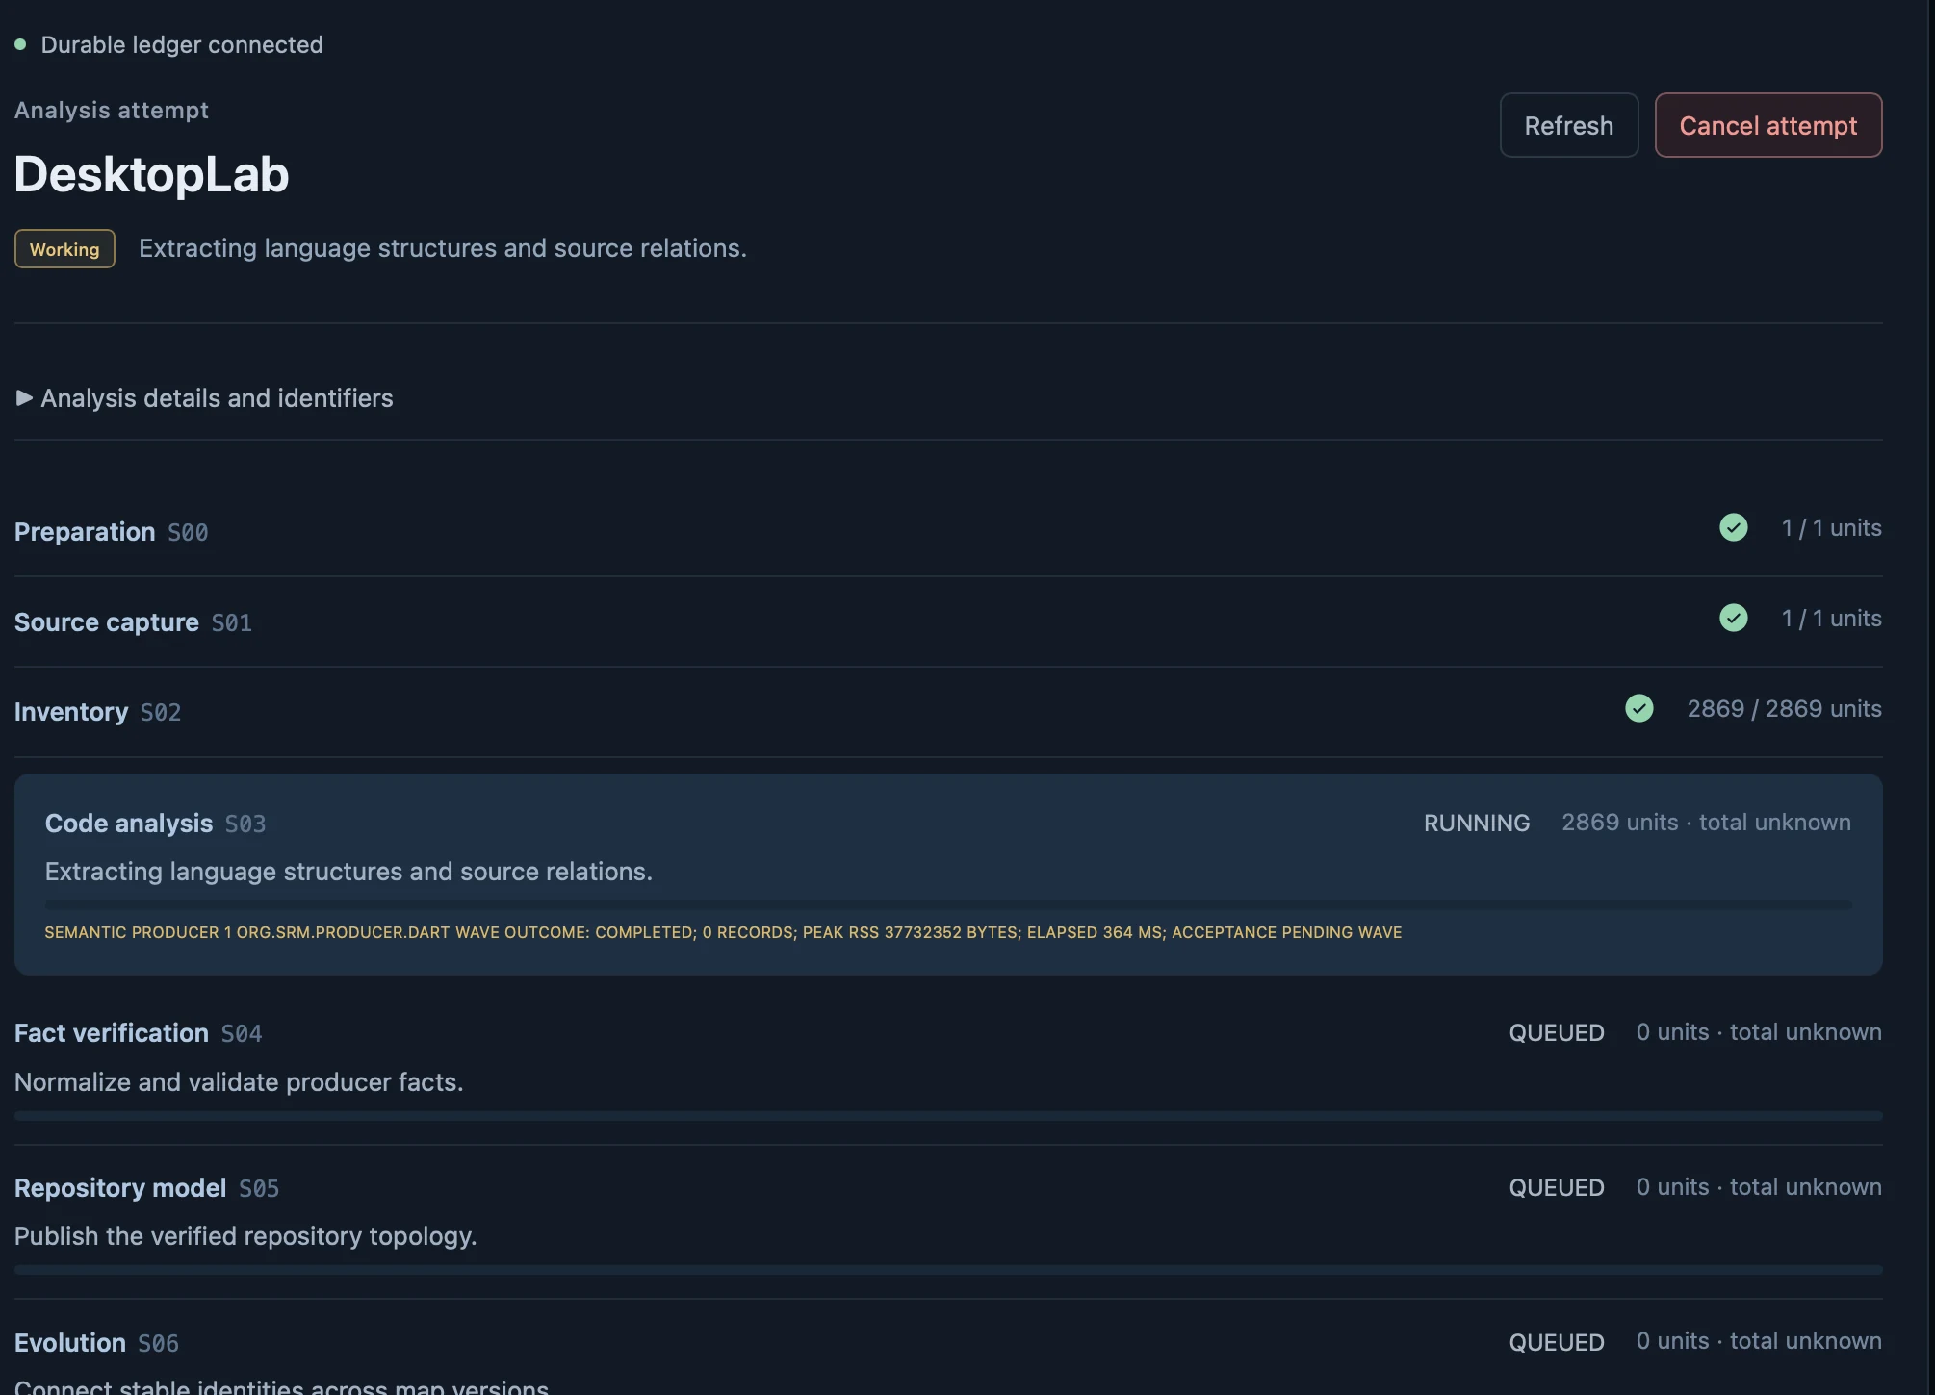Click Durable ledger connected status text

182,44
